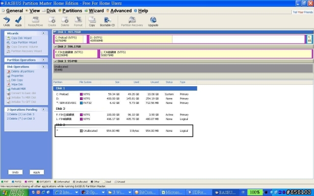Screen dimensions: 314x196
Task: Open disk Properties from Disk Operations
Action: click(15, 76)
